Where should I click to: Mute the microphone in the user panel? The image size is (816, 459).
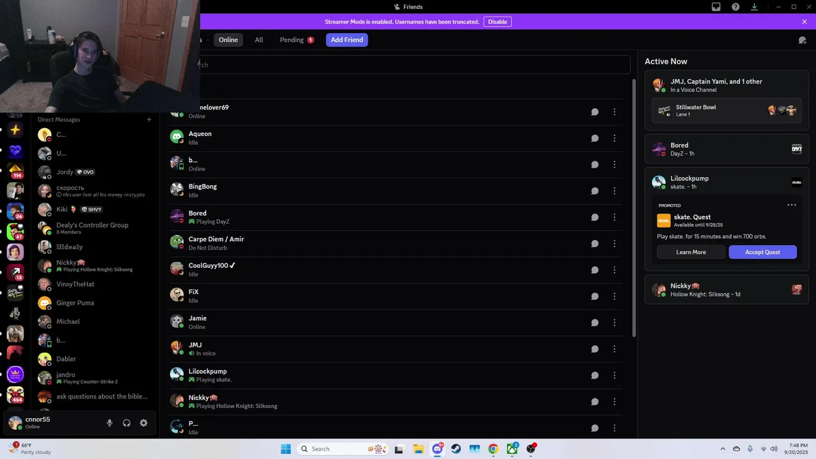coord(110,423)
